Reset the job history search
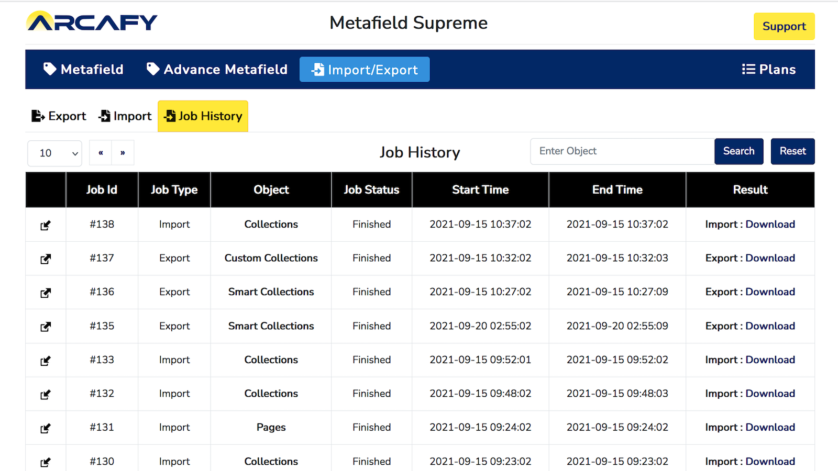The height and width of the screenshot is (471, 838). (792, 151)
